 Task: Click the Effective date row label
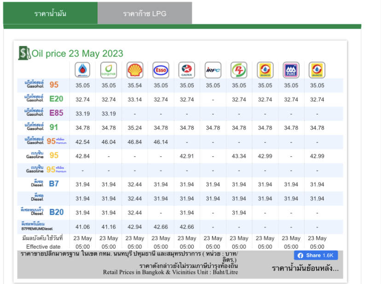point(43,247)
